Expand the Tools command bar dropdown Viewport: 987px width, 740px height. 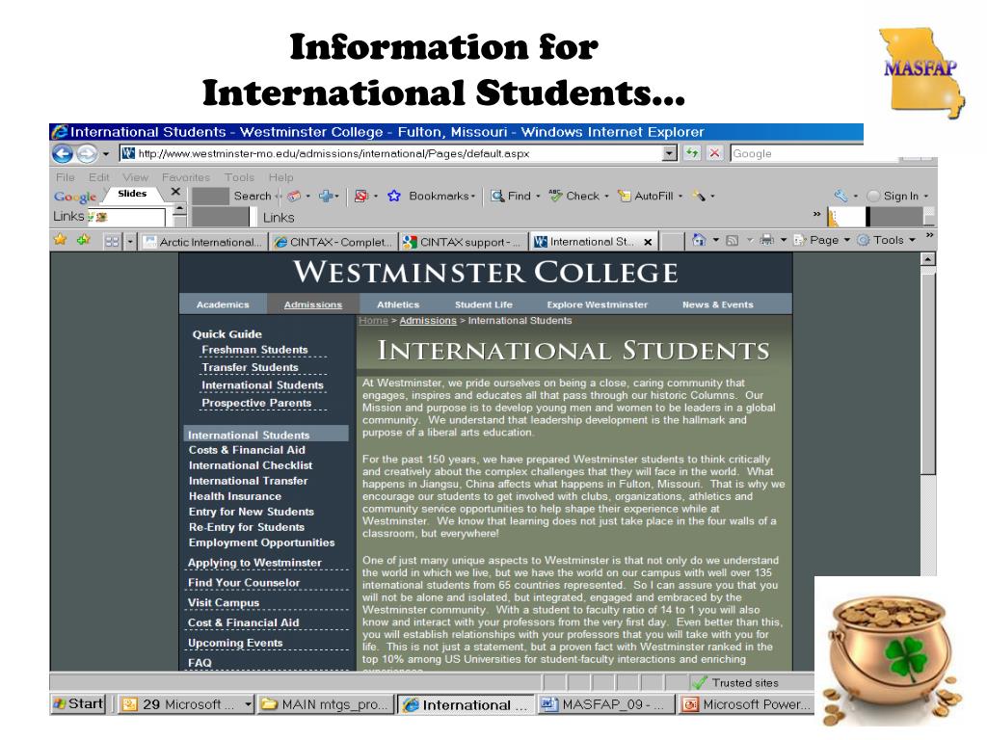click(912, 240)
